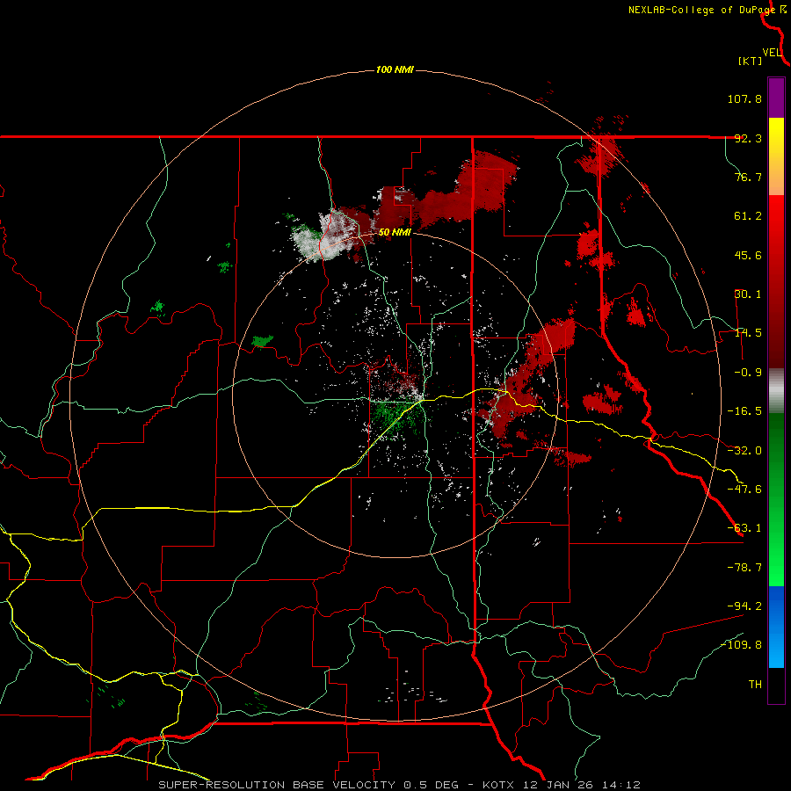
Task: Click the -0.9 legend value
Action: [x=748, y=373]
